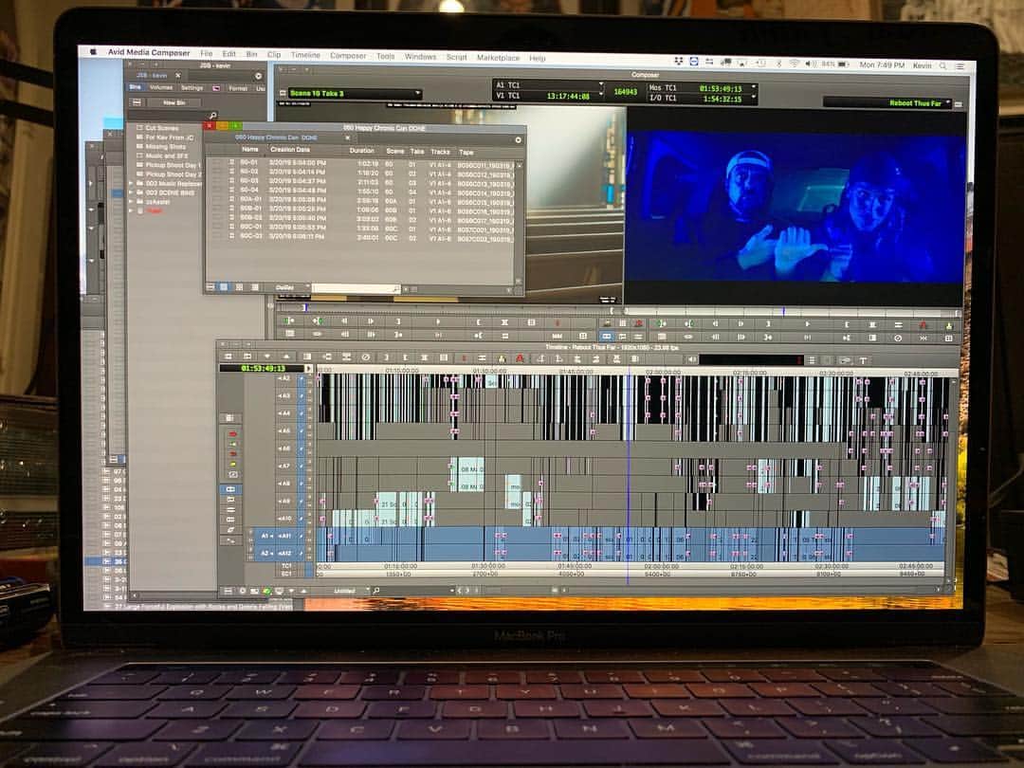1024x768 pixels.
Task: Open the Untitled timeline view dropdown
Action: coord(347,591)
